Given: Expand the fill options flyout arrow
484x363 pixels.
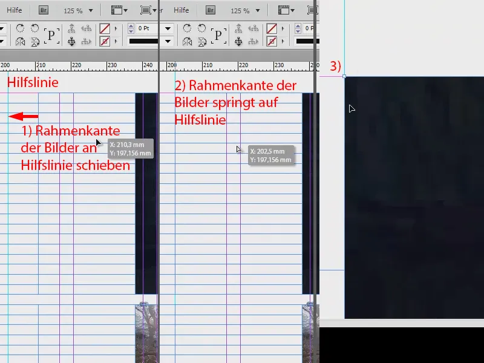Looking at the screenshot, I should point(116,28).
